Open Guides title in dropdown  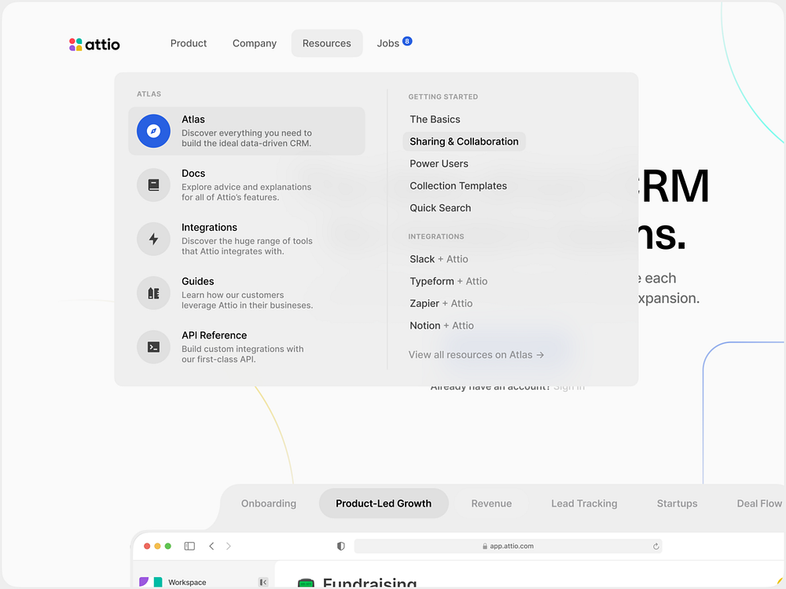[x=197, y=281]
